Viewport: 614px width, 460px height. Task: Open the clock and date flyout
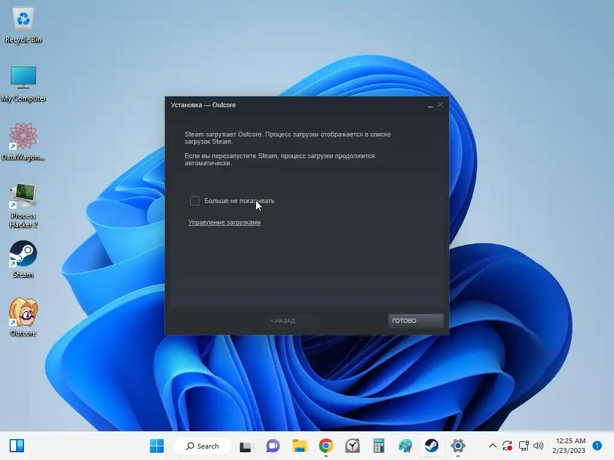568,446
